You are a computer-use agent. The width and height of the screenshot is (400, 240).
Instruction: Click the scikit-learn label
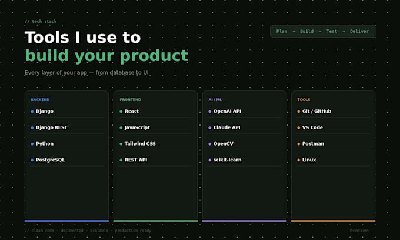tap(227, 160)
